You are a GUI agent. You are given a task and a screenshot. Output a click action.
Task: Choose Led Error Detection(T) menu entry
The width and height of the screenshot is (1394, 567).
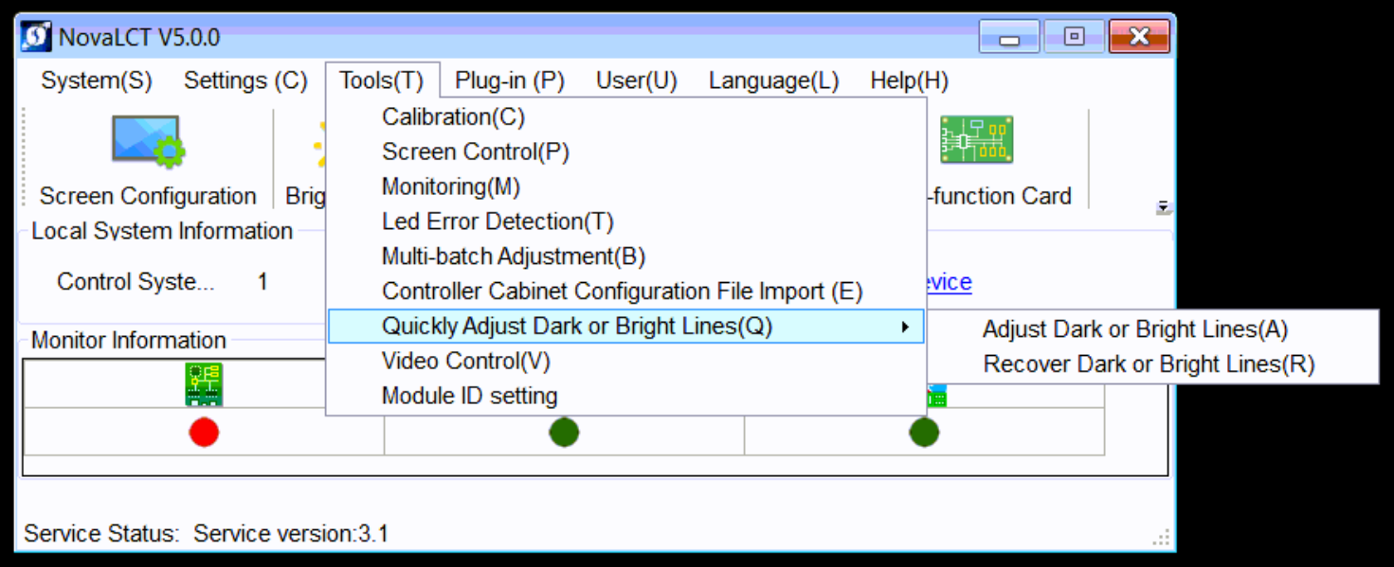[498, 221]
